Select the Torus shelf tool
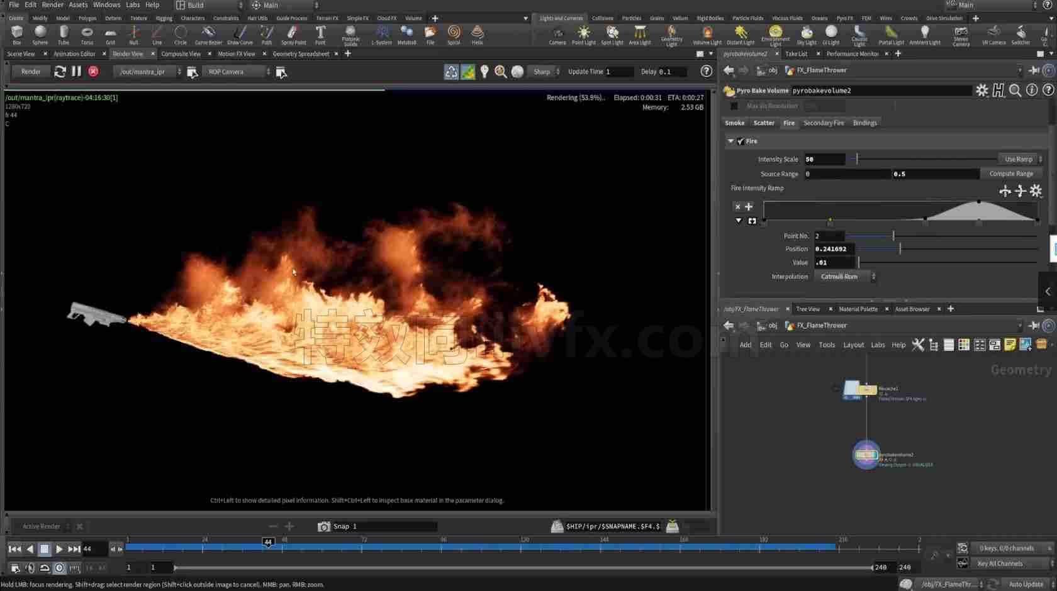Screen dimensions: 1057x591 point(87,35)
